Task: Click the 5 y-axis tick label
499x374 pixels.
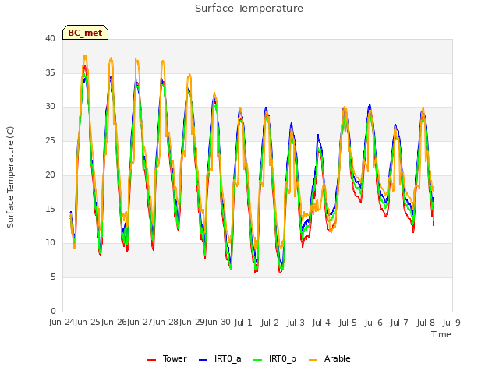Action: coord(53,277)
